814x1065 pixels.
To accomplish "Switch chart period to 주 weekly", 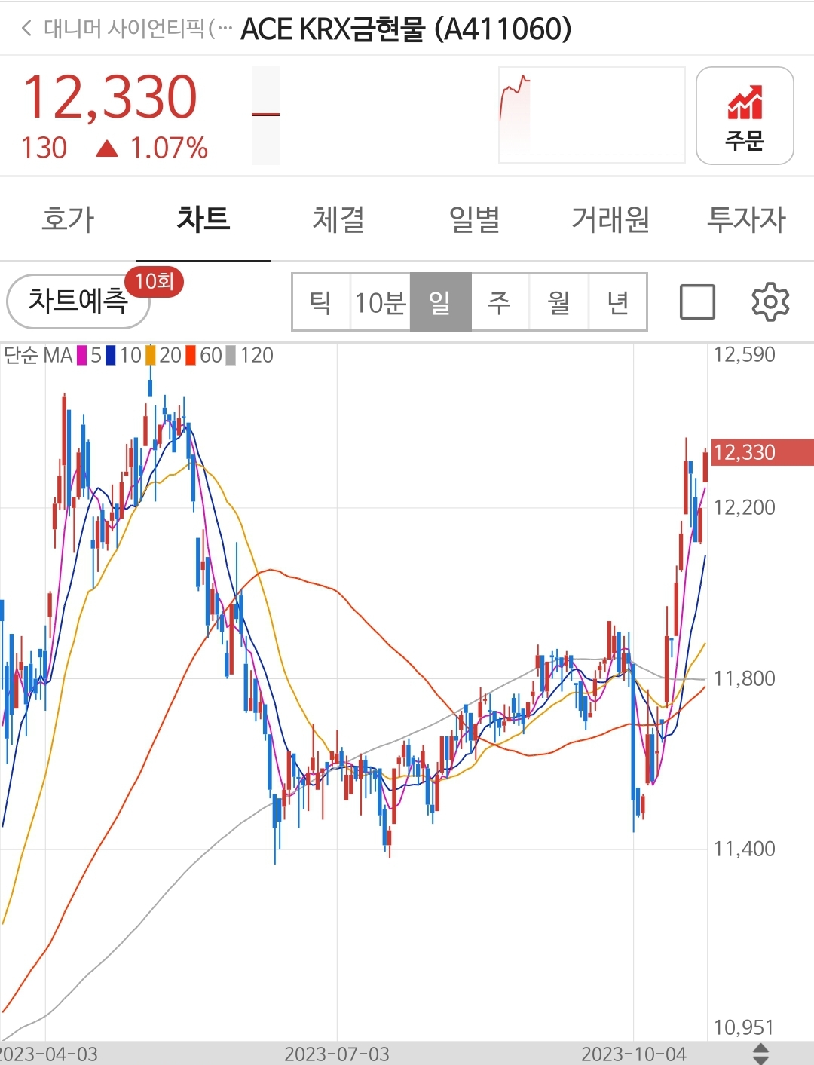I will [x=499, y=302].
